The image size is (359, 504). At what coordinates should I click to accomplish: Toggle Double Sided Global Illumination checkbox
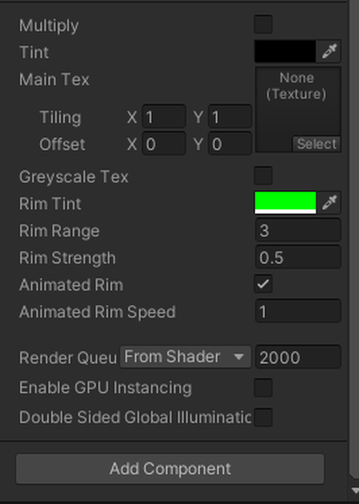[263, 417]
